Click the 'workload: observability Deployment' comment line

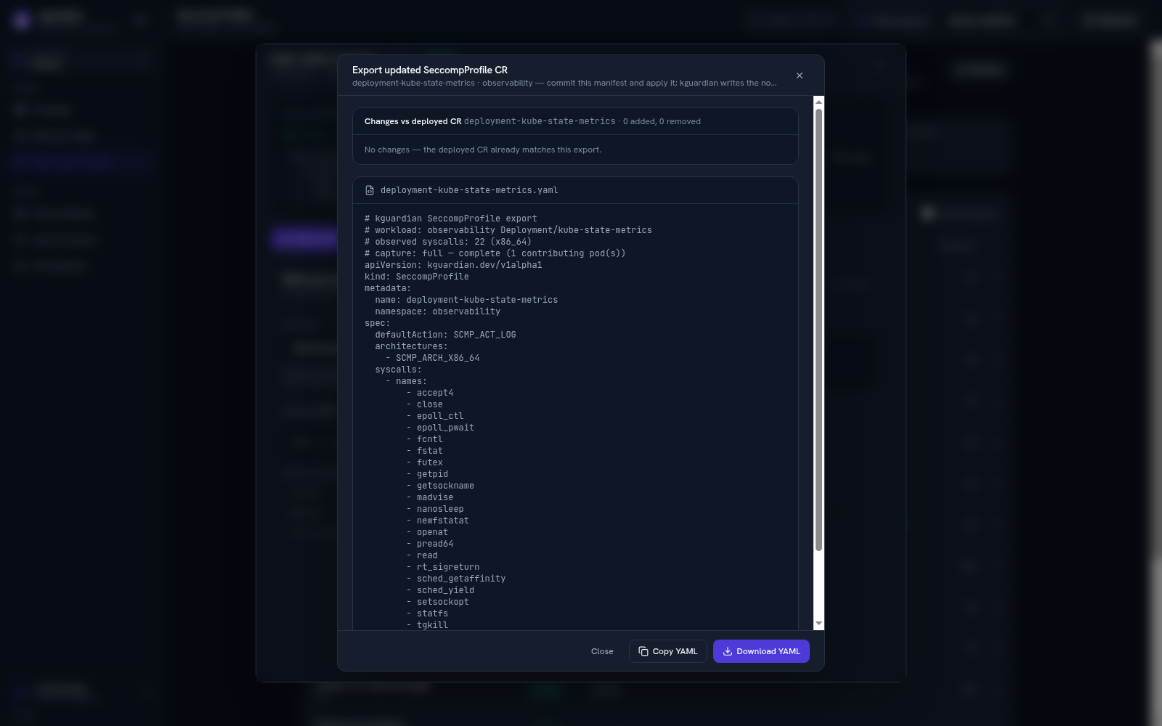tap(508, 230)
